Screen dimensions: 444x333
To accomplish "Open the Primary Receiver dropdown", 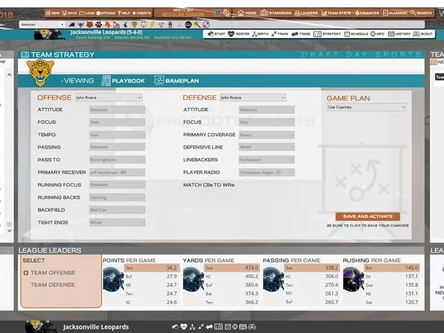I will coord(117,172).
